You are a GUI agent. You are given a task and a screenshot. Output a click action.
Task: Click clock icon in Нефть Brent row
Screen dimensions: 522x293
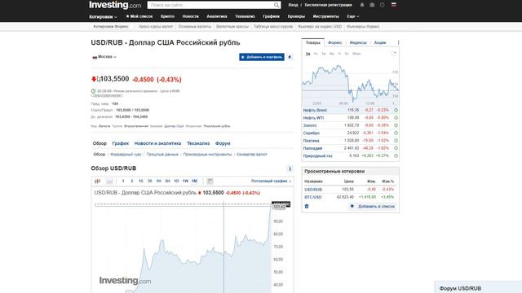pyautogui.click(x=396, y=110)
